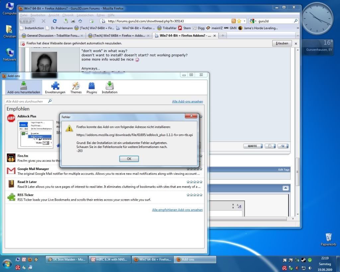Select the Fire.fm add-on icon
This screenshot has width=340, height=272.
pyautogui.click(x=11, y=158)
